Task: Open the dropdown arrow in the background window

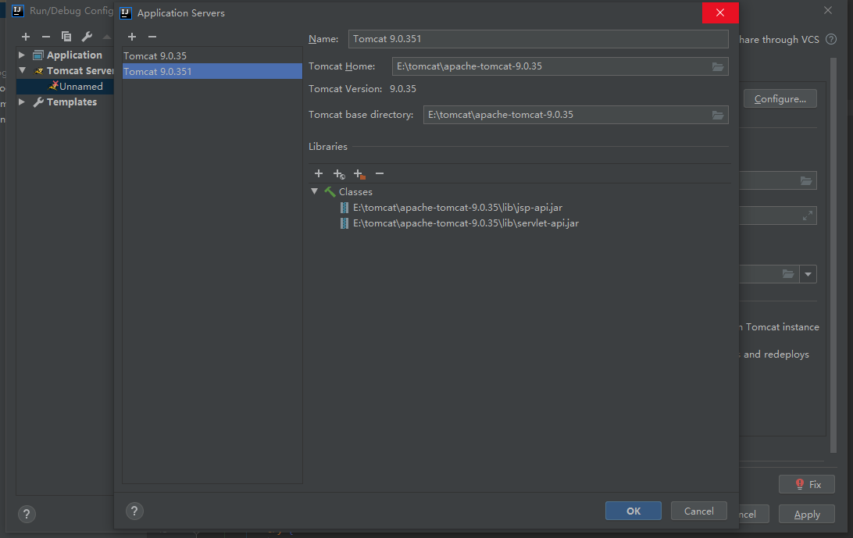Action: coord(808,274)
